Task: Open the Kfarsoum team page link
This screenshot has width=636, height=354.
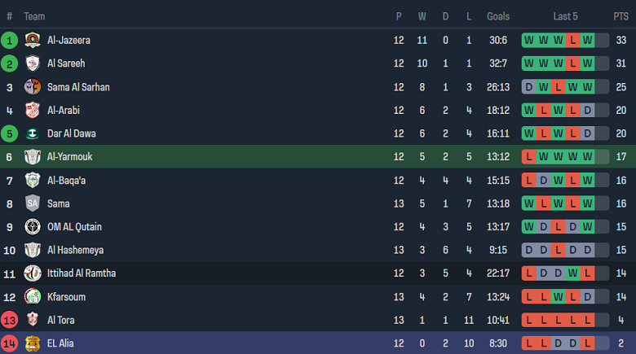Action: tap(66, 297)
